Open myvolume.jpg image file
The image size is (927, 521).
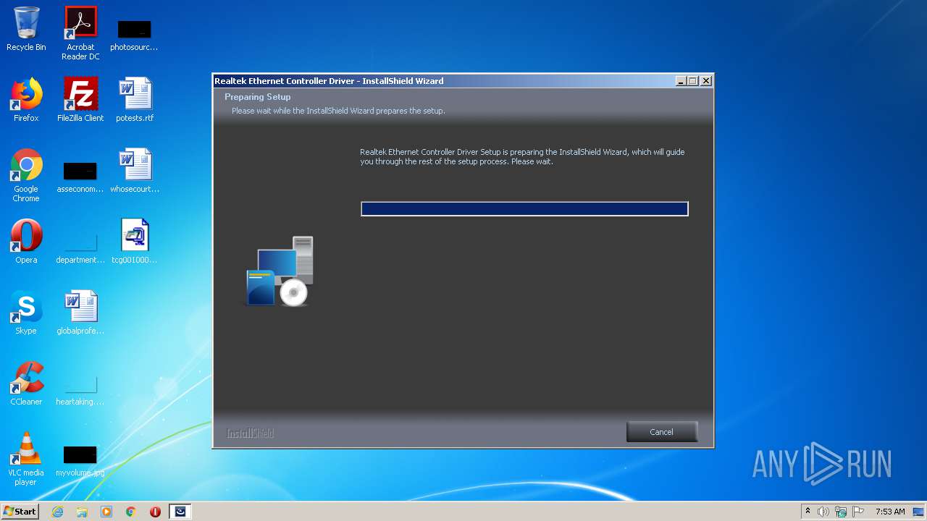(x=80, y=462)
